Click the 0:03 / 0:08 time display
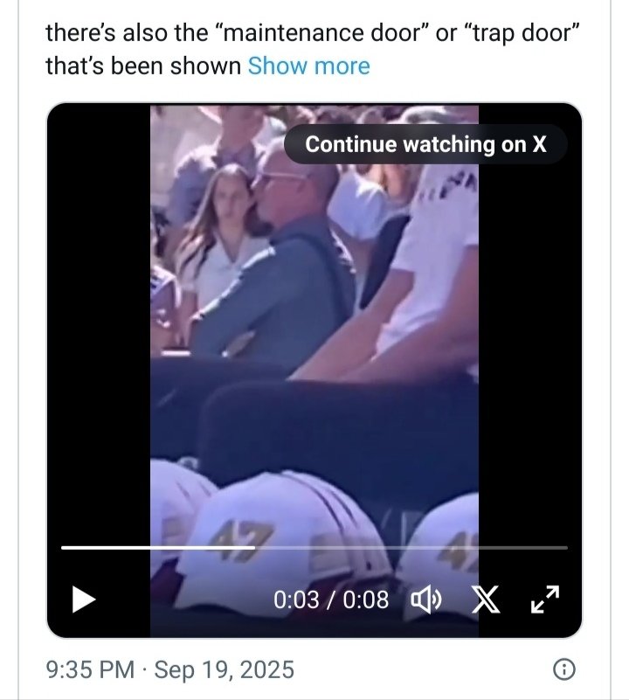The height and width of the screenshot is (700, 629). tap(331, 600)
